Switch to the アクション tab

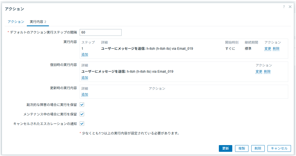click(x=16, y=22)
